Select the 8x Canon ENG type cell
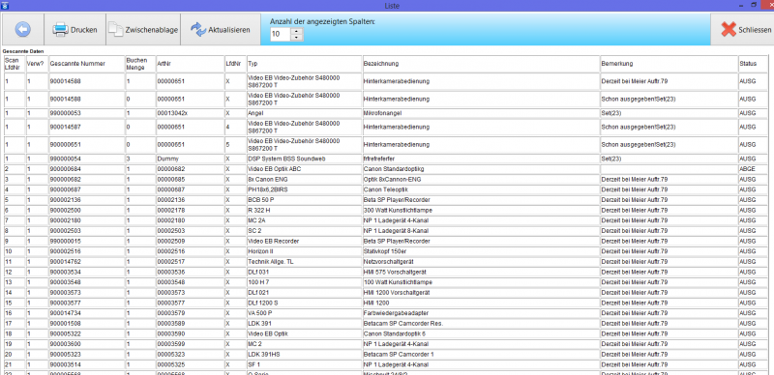This screenshot has height=375, width=774. 305,179
